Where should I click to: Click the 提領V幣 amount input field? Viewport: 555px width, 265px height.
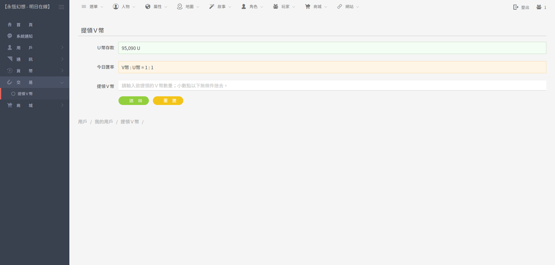pos(332,86)
